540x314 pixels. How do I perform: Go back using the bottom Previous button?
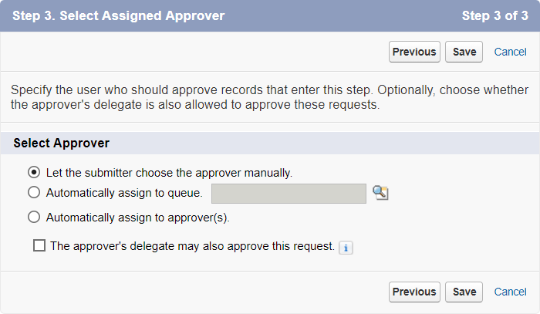[x=414, y=292]
